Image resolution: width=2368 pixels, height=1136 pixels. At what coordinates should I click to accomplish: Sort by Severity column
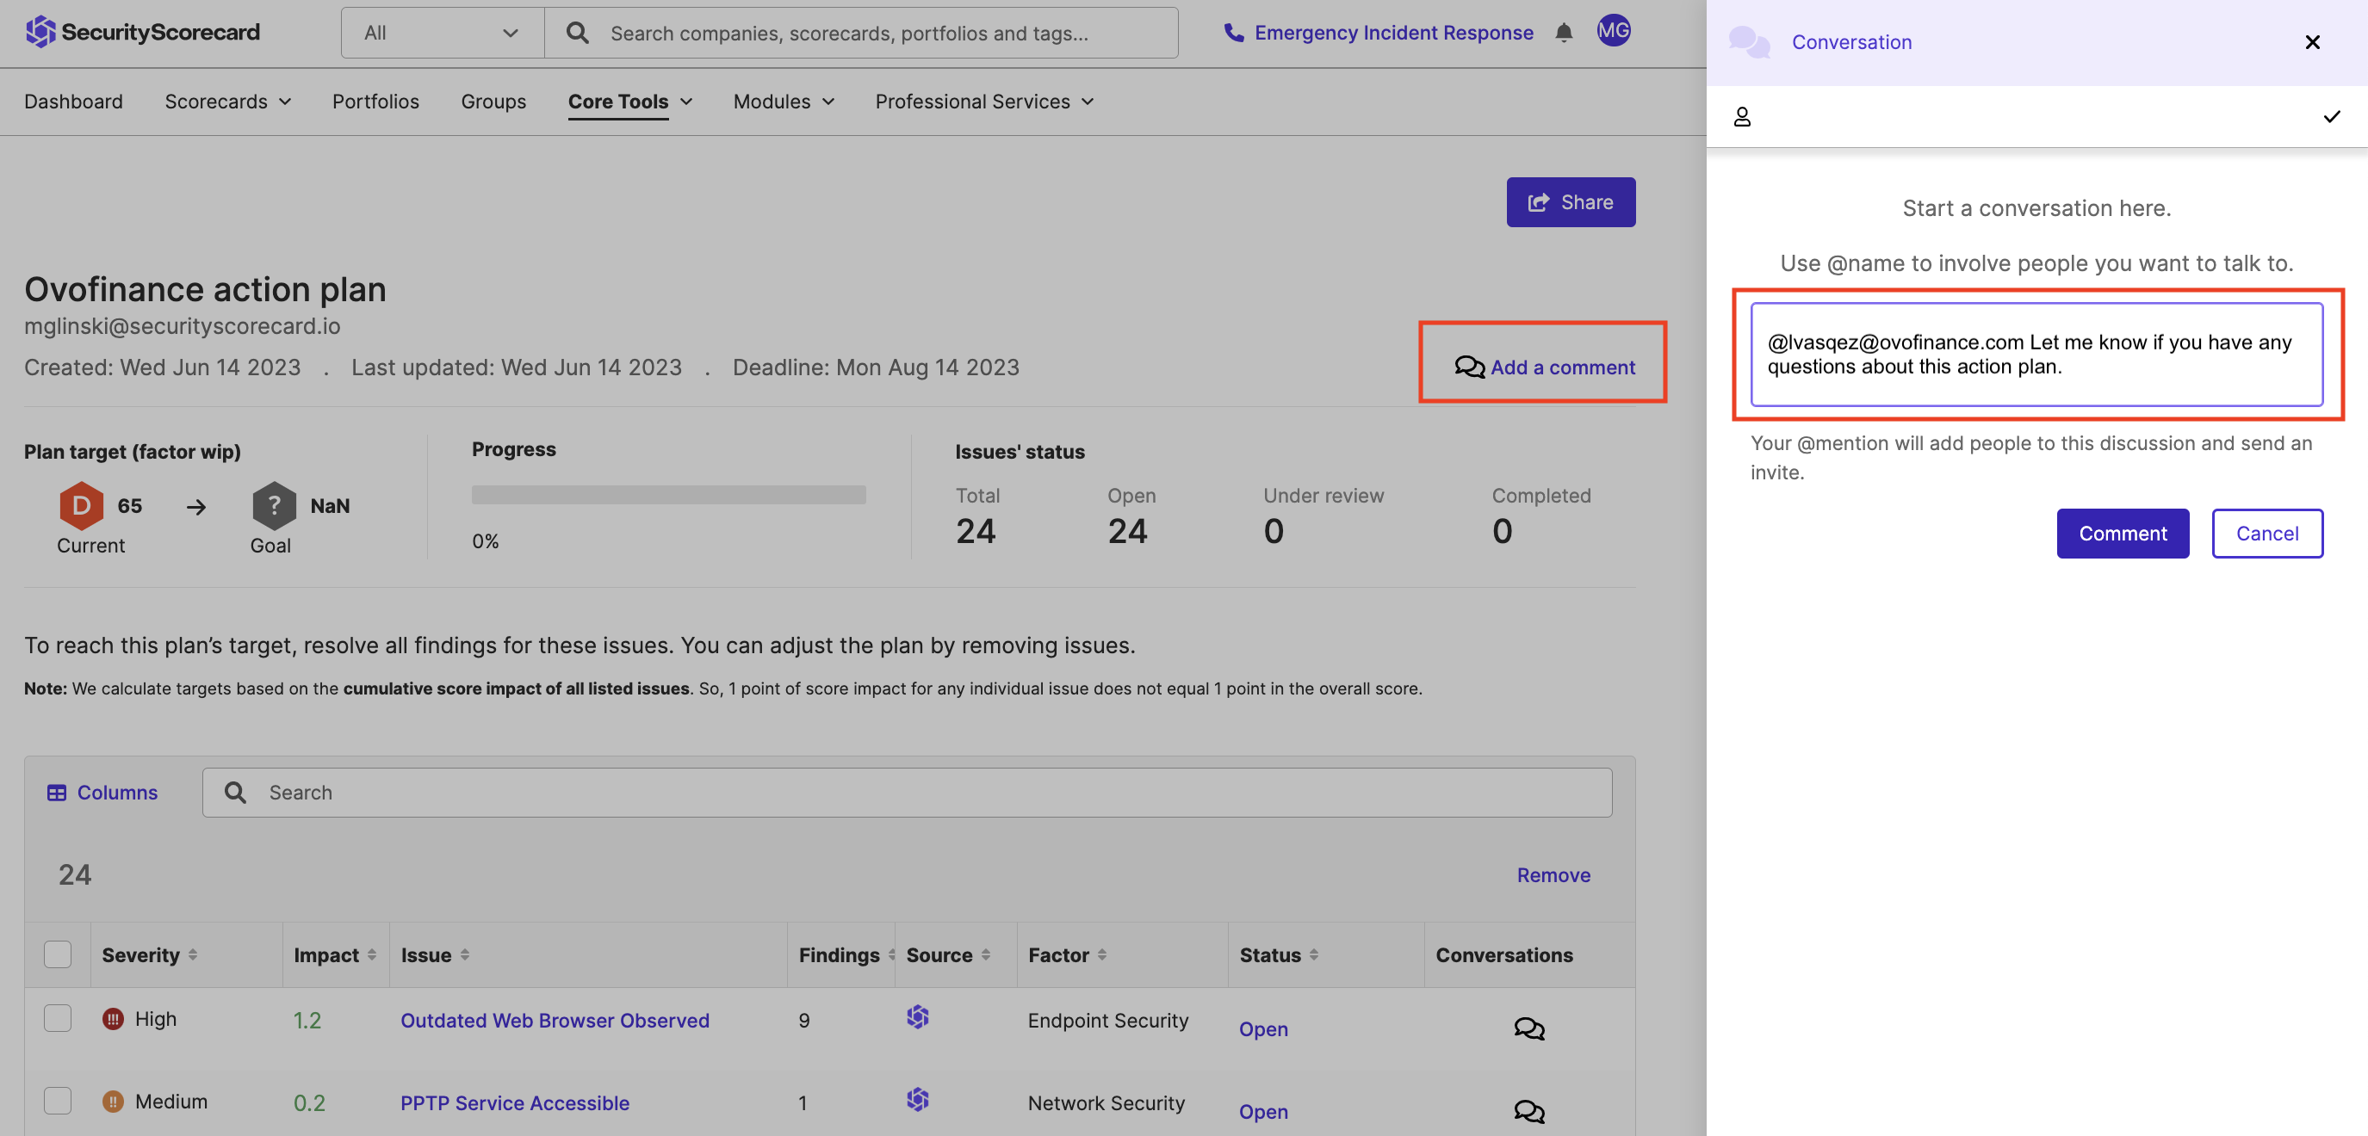click(x=193, y=955)
